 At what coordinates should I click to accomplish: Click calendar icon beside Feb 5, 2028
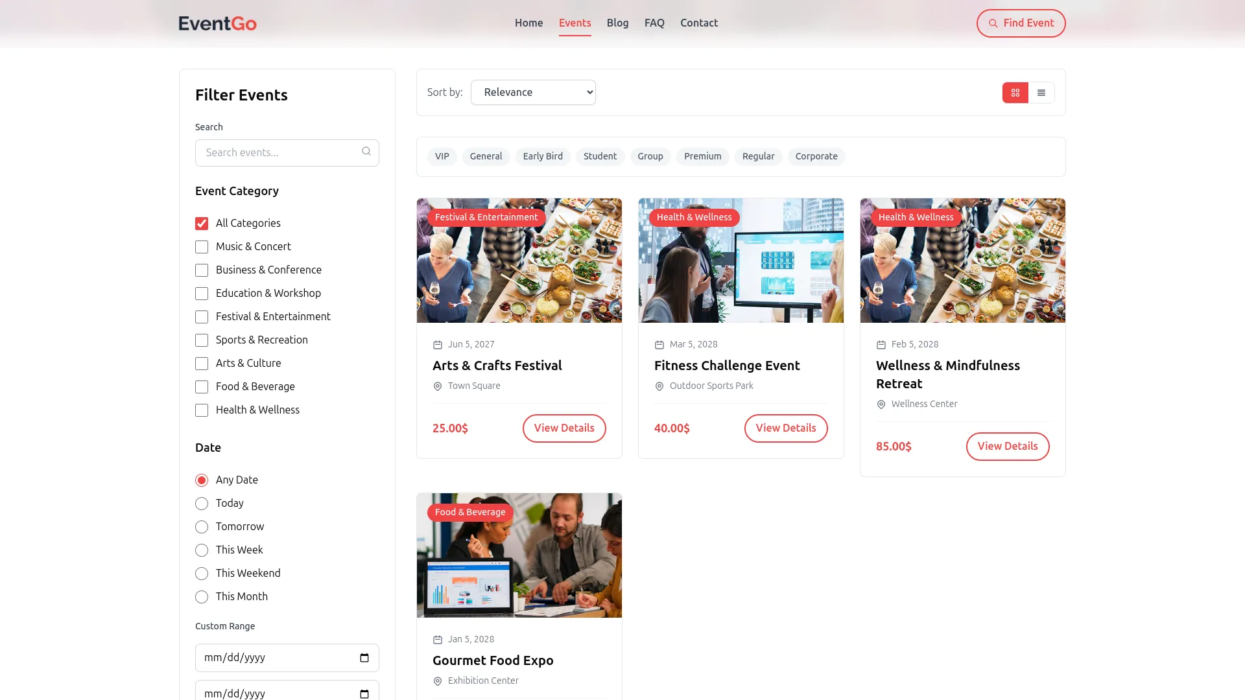tap(881, 345)
